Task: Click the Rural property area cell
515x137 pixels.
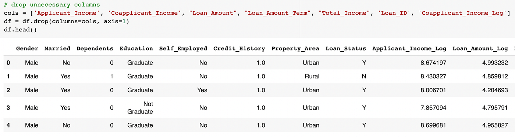Action: pyautogui.click(x=312, y=77)
